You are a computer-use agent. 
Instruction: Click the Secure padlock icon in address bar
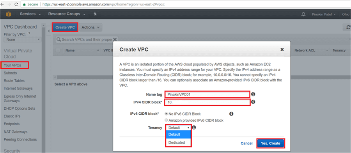[25, 4]
